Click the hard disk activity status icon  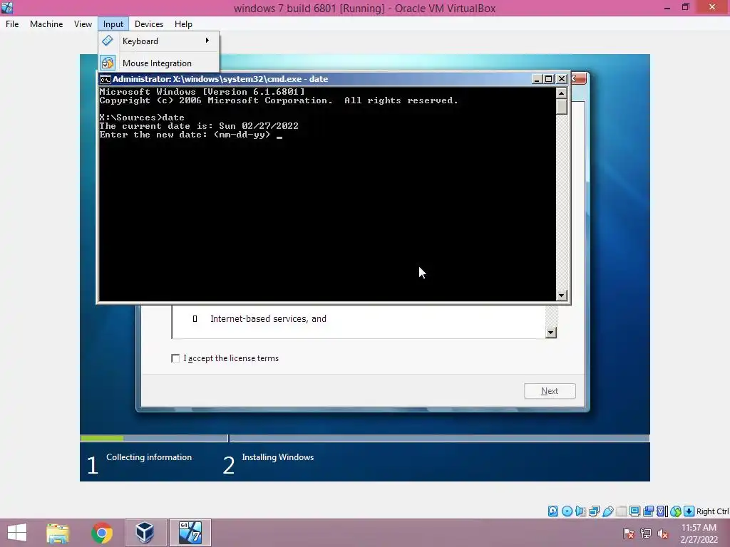(x=552, y=511)
